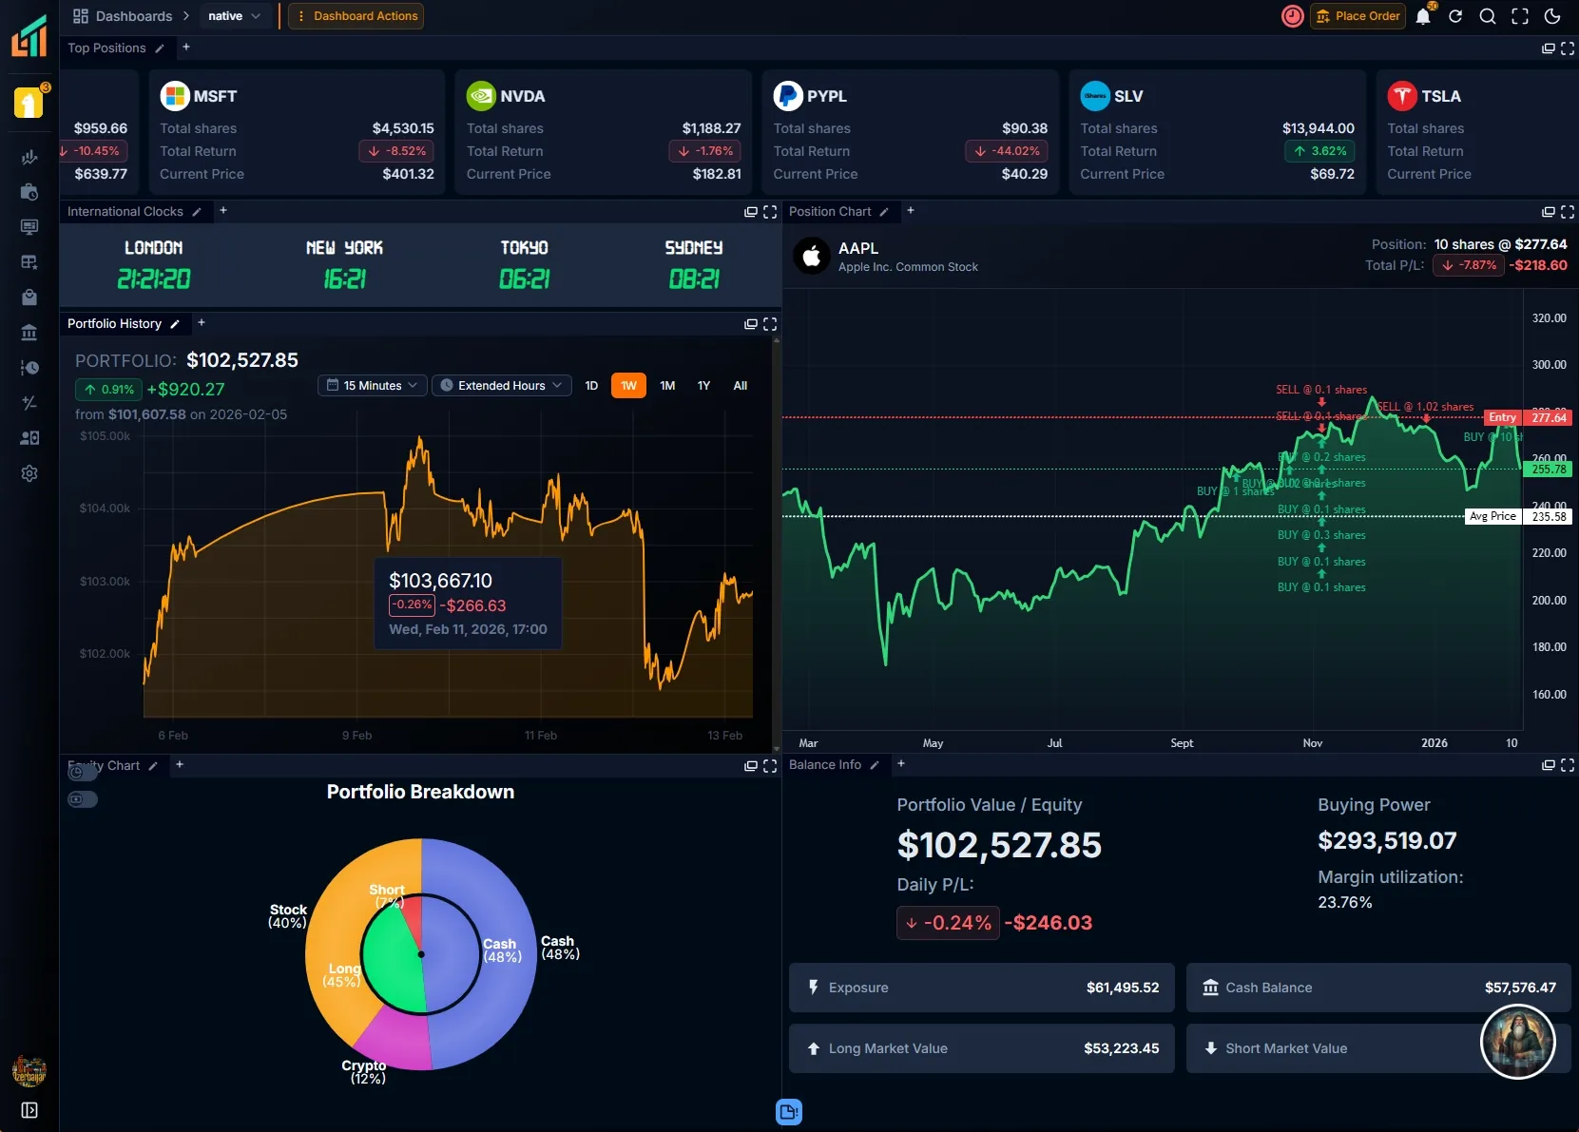Open the plus-minus calculator sidebar icon
Image resolution: width=1579 pixels, height=1132 pixels.
click(29, 403)
